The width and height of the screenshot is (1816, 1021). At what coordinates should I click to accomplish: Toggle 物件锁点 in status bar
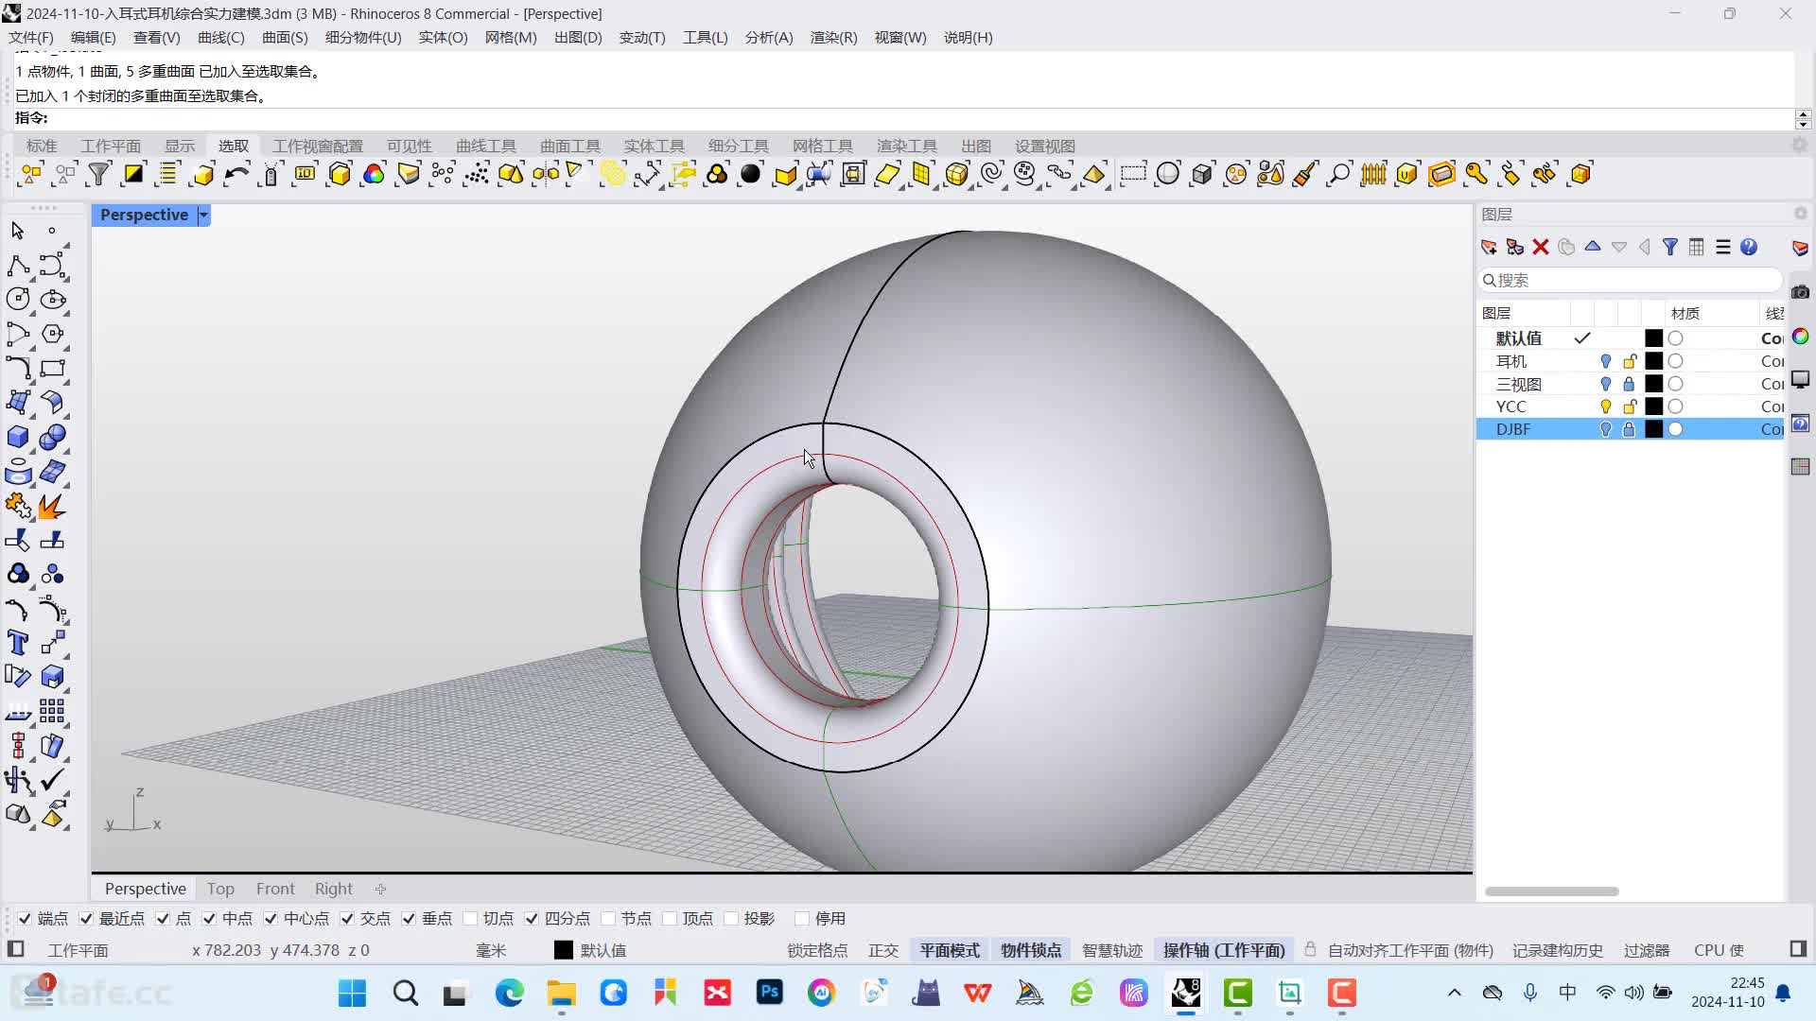coord(1031,950)
